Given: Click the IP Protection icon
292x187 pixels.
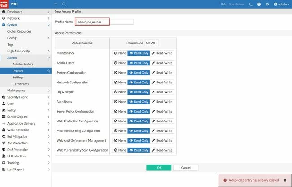Looking at the screenshot, I should (4, 156).
